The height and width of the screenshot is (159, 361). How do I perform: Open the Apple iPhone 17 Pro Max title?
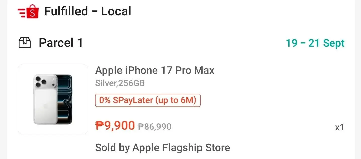tap(155, 70)
